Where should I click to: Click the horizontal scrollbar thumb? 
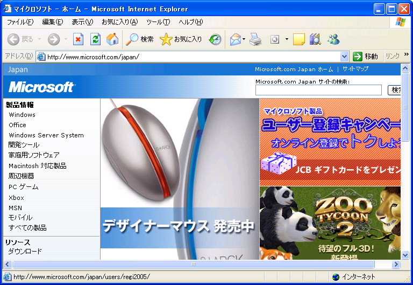[194, 264]
